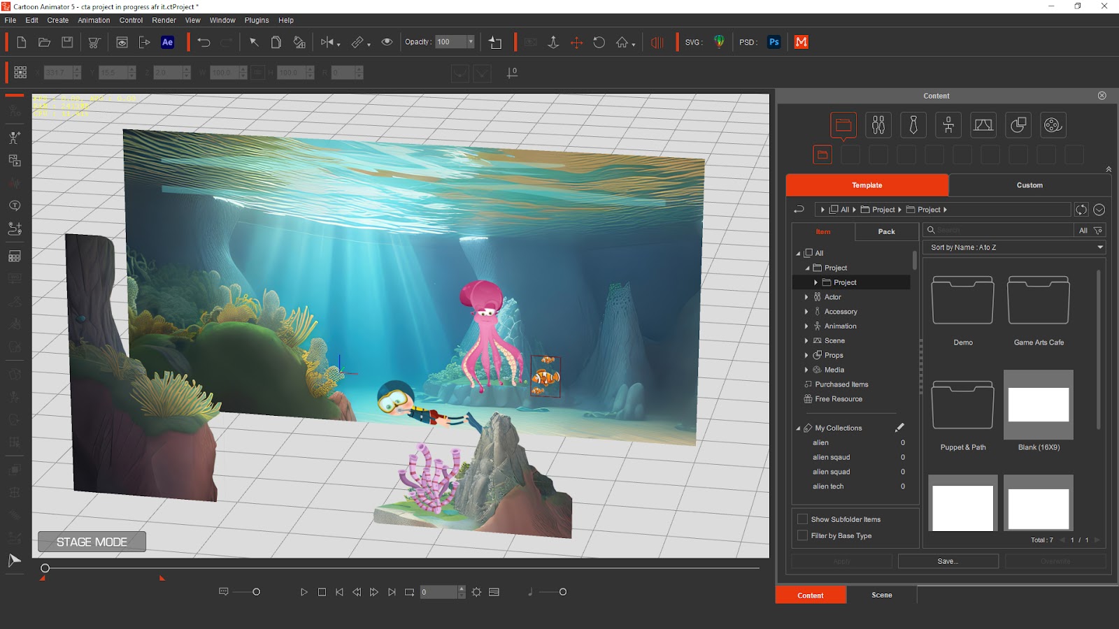
Task: Open the Media film-reel category icon
Action: pos(1053,124)
